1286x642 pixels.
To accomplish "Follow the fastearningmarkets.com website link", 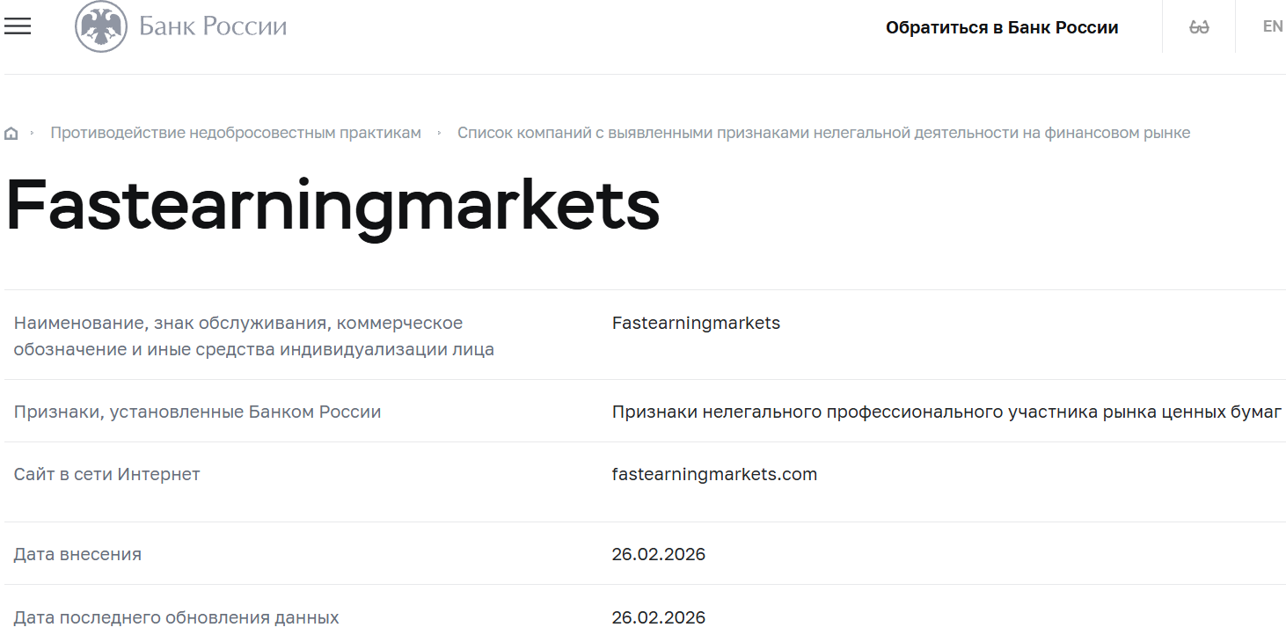I will pos(714,473).
